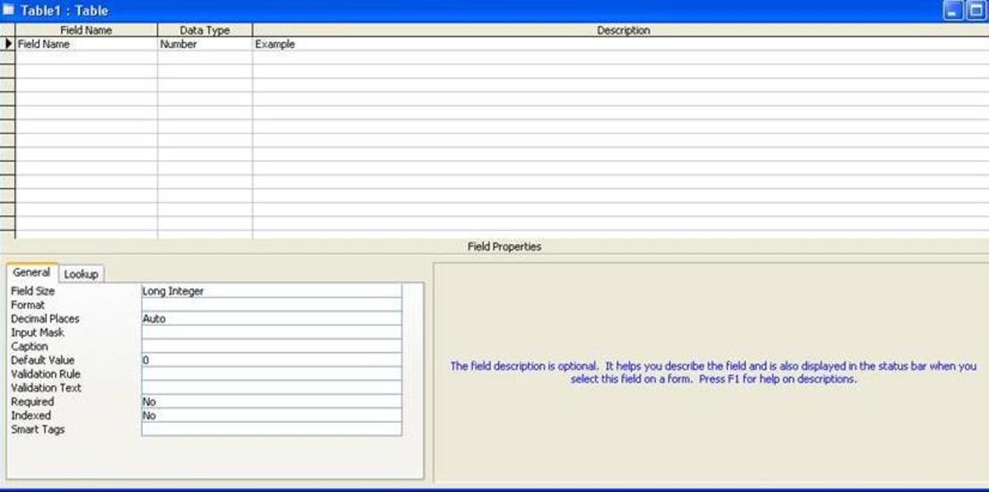The height and width of the screenshot is (492, 989).
Task: Click the current row selector arrow
Action: click(x=8, y=45)
